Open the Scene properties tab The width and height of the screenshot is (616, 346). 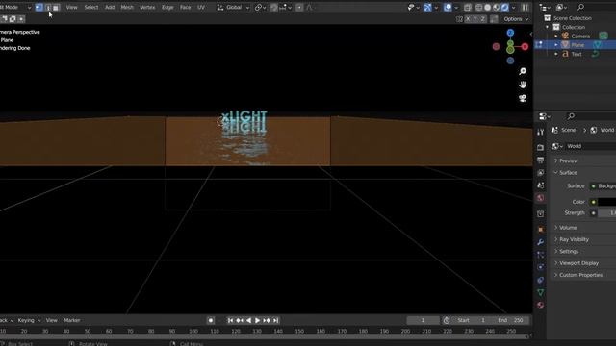[x=541, y=185]
